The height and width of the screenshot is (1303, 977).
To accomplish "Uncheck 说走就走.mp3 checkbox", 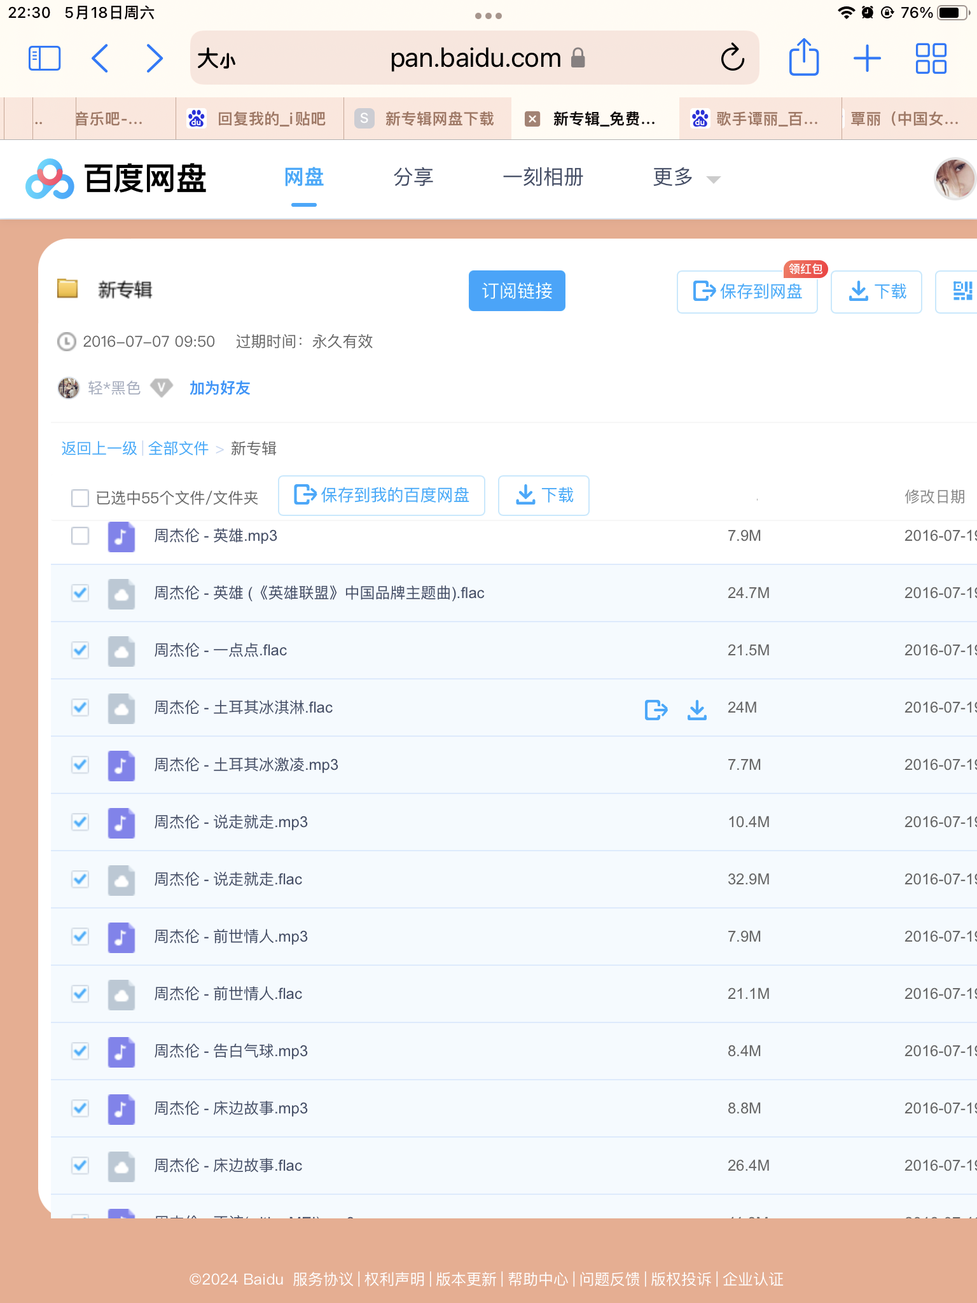I will pyautogui.click(x=80, y=822).
